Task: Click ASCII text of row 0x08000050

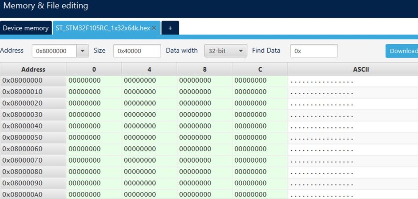Action: 322,139
